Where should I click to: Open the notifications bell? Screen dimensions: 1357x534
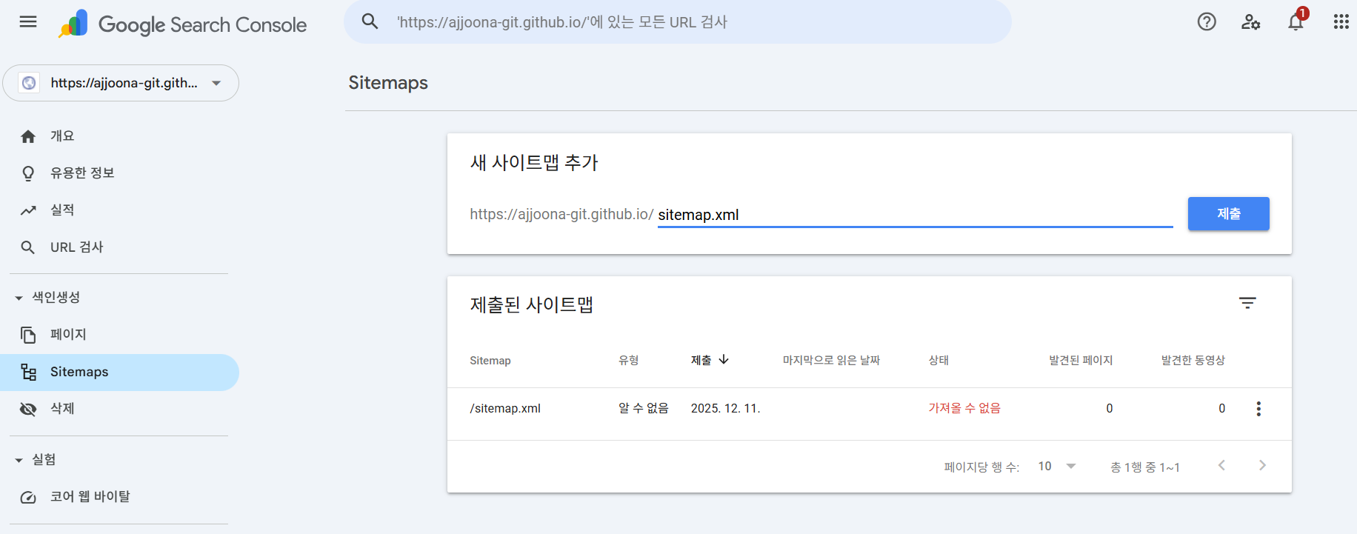1296,22
